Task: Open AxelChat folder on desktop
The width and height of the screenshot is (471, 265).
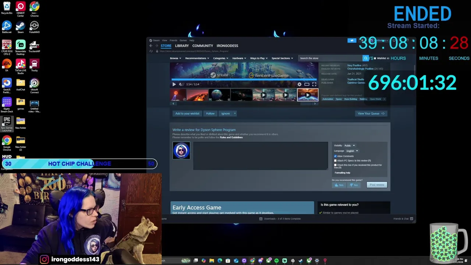Action: point(21,85)
